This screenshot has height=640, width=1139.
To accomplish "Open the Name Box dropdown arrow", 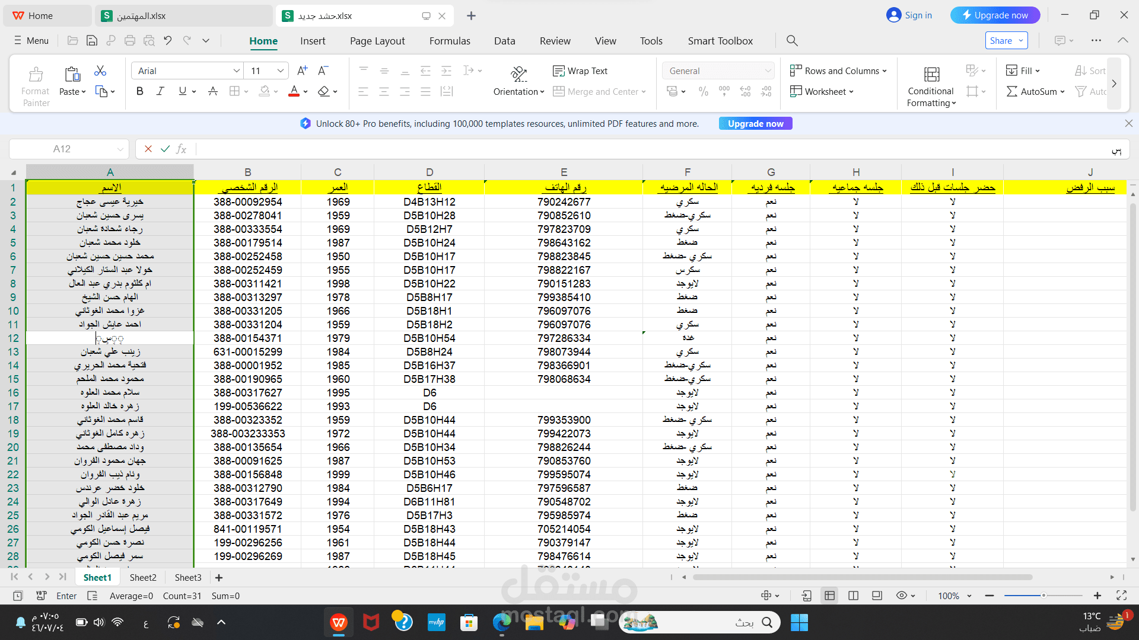I will point(120,149).
